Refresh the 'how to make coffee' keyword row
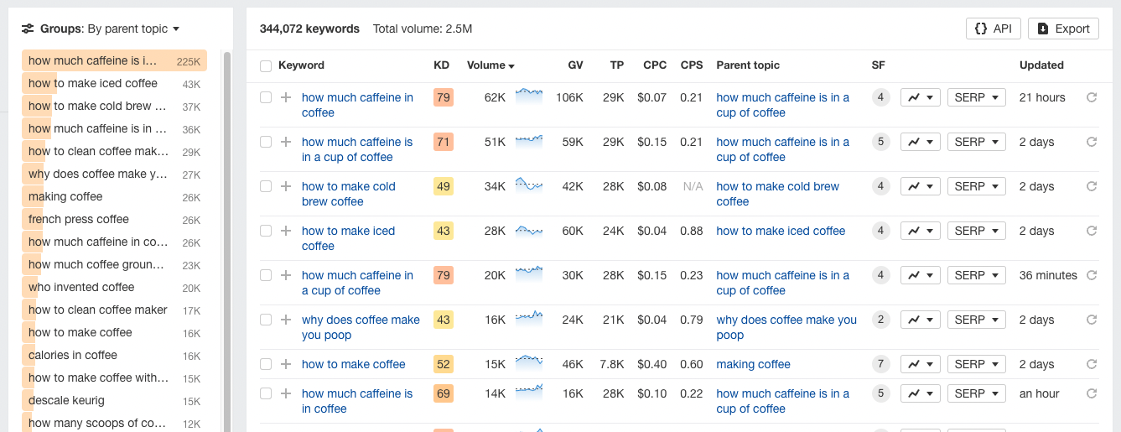Screen dimensions: 1121x432 point(1092,364)
